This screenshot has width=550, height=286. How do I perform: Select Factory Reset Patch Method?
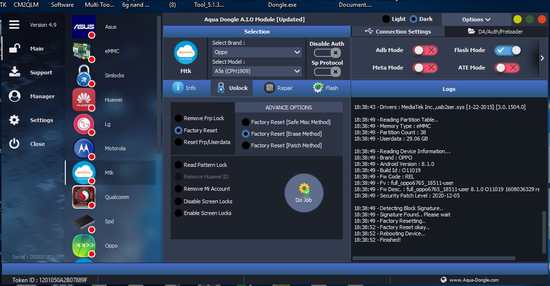coord(282,145)
